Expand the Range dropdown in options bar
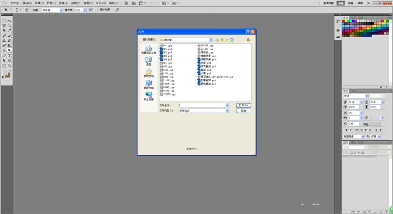The image size is (393, 214). pyautogui.click(x=61, y=10)
